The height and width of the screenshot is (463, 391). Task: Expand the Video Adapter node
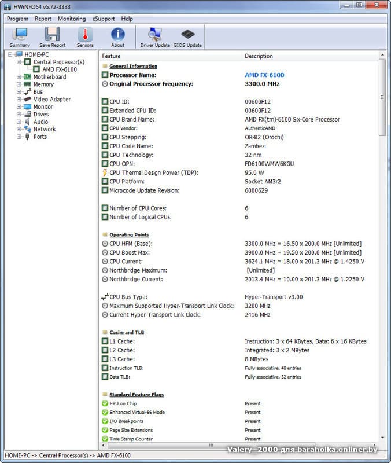19,99
